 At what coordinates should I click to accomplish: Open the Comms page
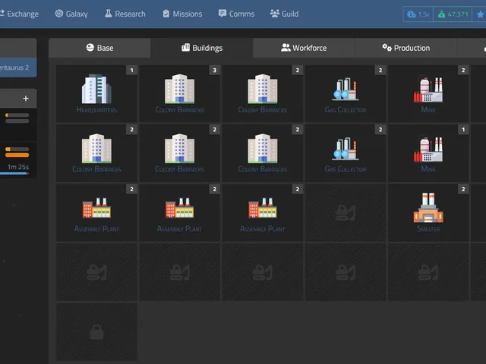tap(236, 14)
